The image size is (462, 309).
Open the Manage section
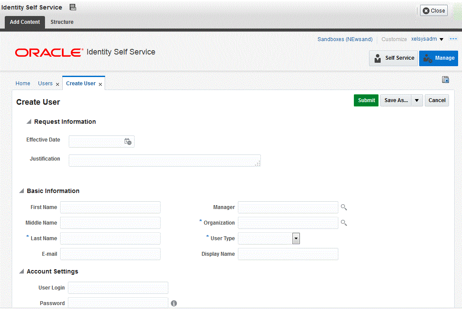pyautogui.click(x=439, y=58)
